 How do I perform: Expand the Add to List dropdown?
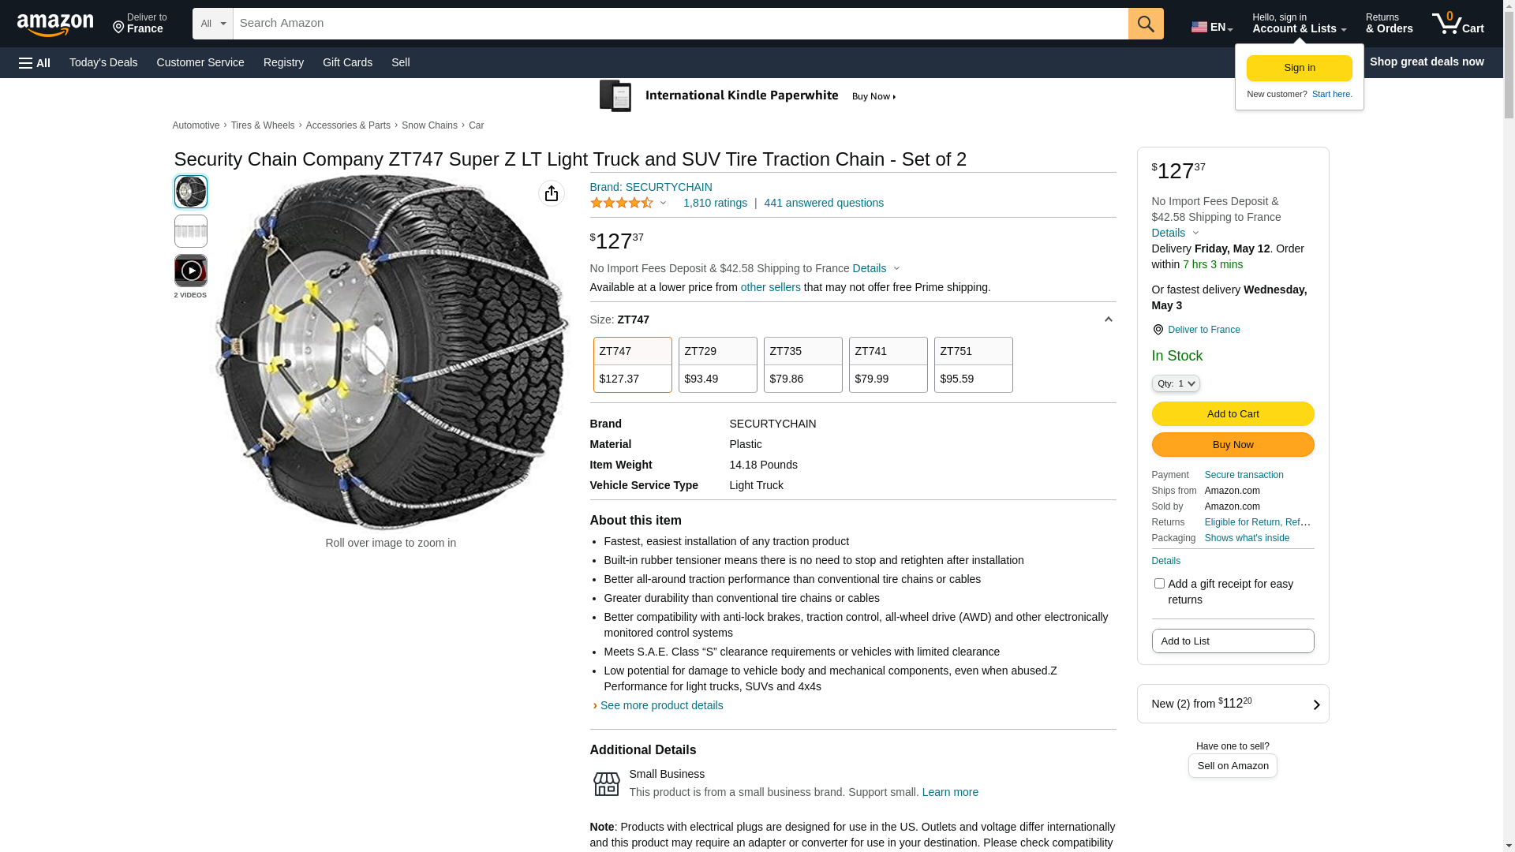point(1233,641)
